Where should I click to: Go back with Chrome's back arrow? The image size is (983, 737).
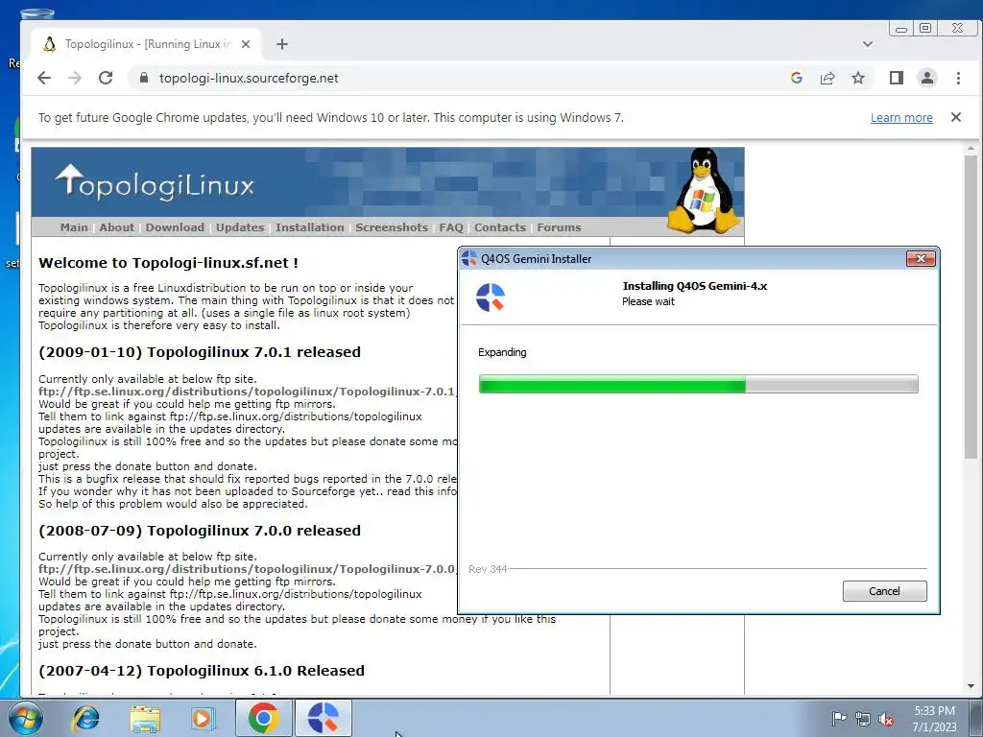(x=44, y=78)
